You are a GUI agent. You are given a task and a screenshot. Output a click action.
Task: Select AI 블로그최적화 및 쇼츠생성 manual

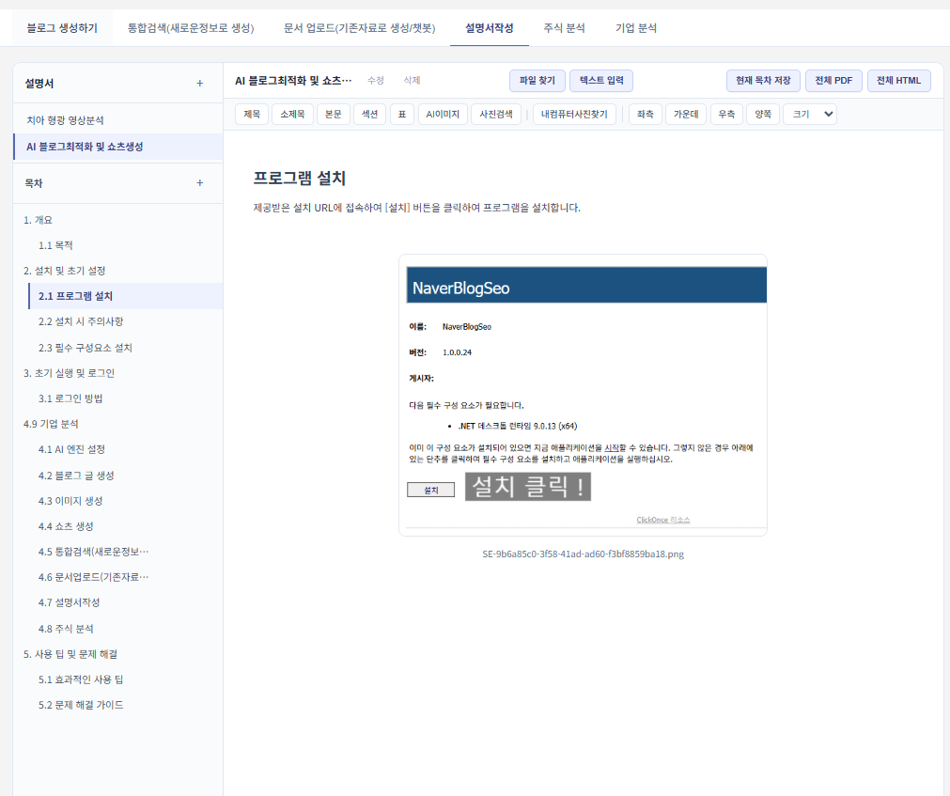point(118,147)
